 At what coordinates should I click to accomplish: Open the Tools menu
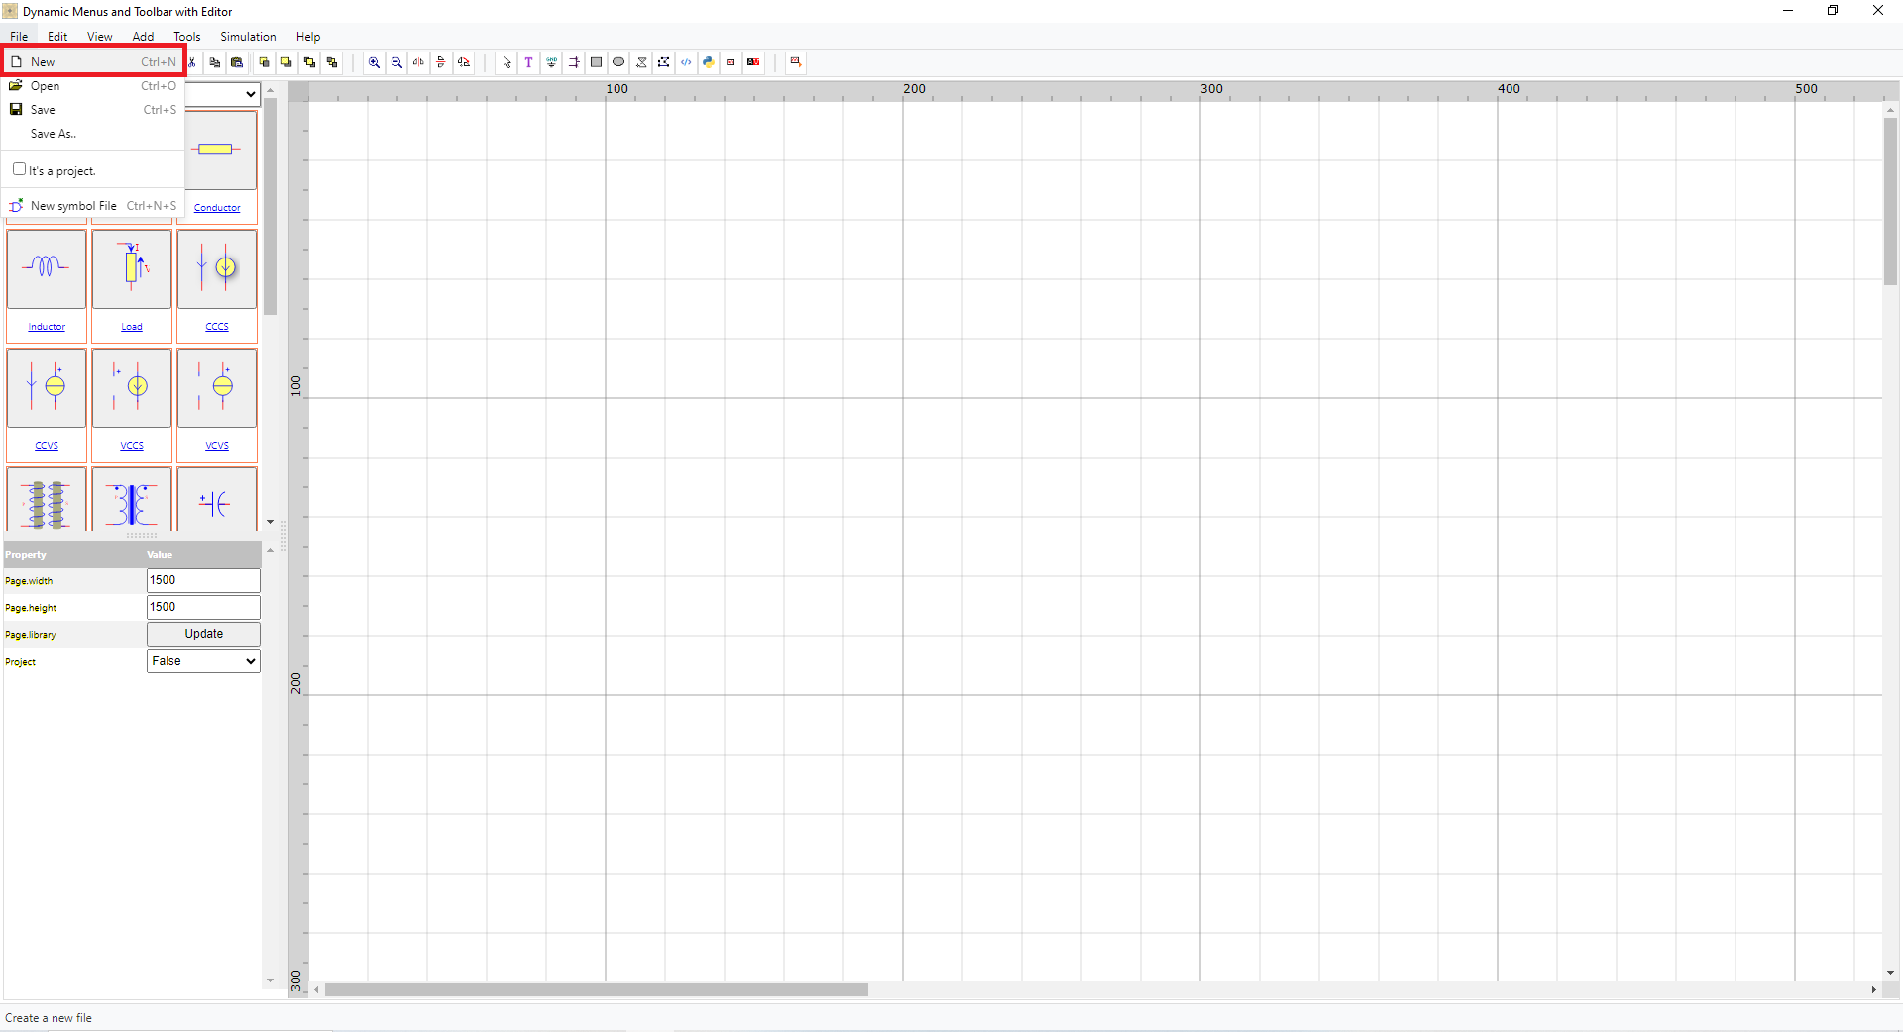186,37
